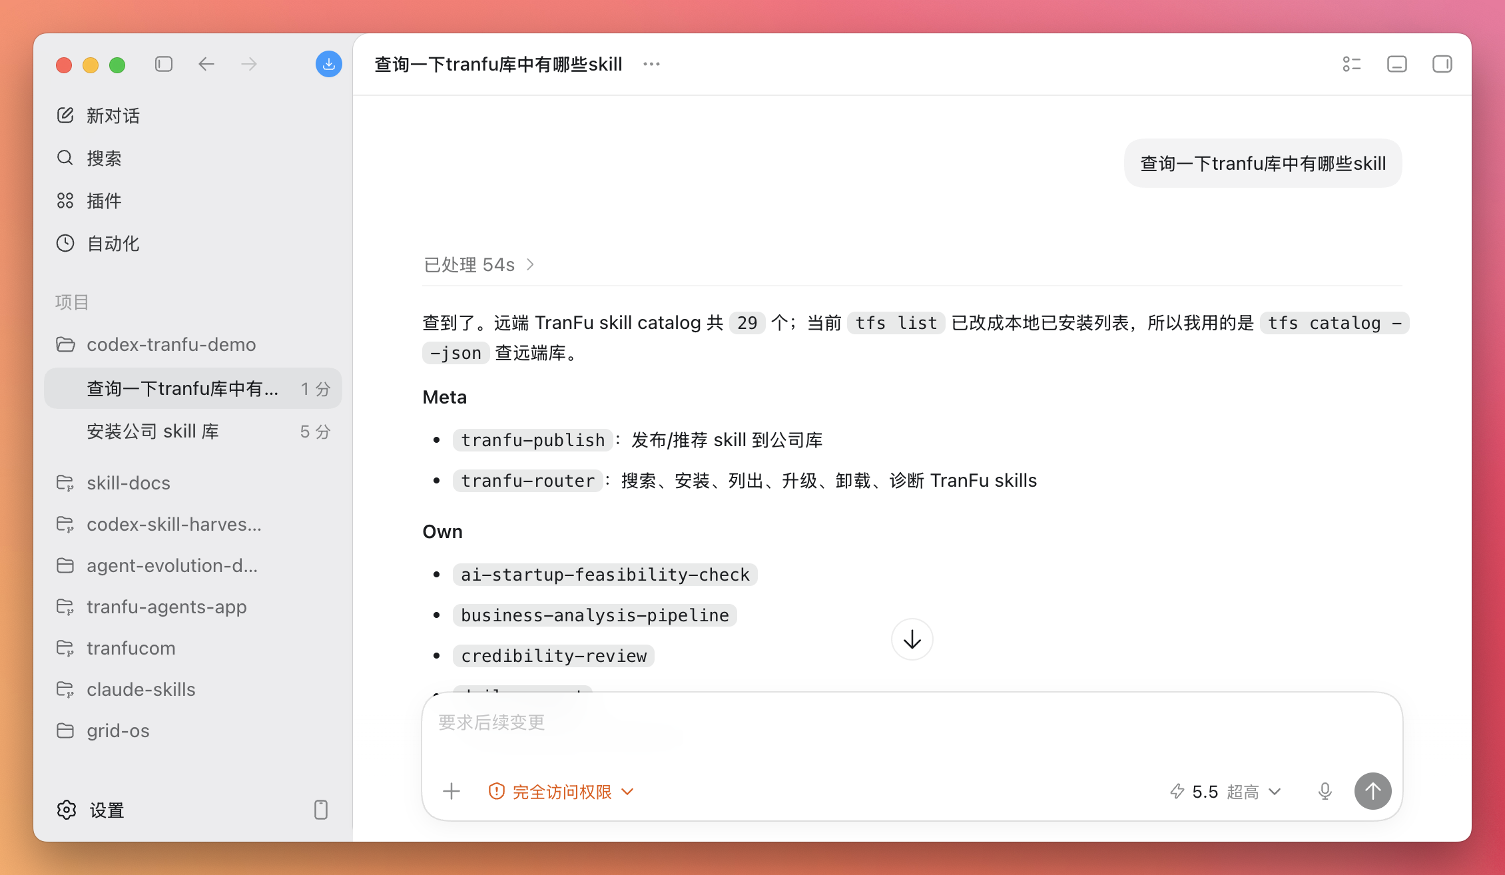Go back with the left arrow
The width and height of the screenshot is (1505, 875).
coord(206,64)
